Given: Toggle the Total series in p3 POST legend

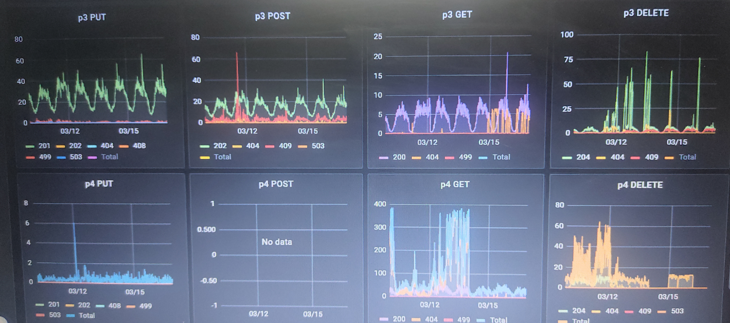Looking at the screenshot, I should pyautogui.click(x=216, y=157).
